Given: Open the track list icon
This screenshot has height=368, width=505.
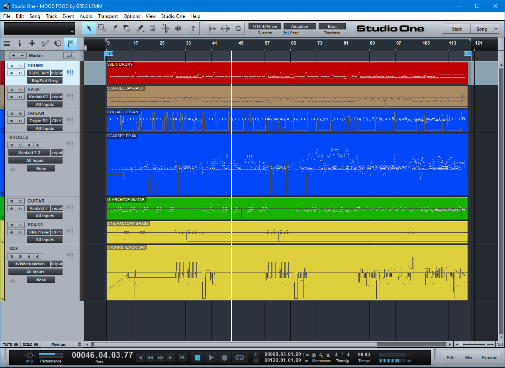Looking at the screenshot, I should (7, 43).
